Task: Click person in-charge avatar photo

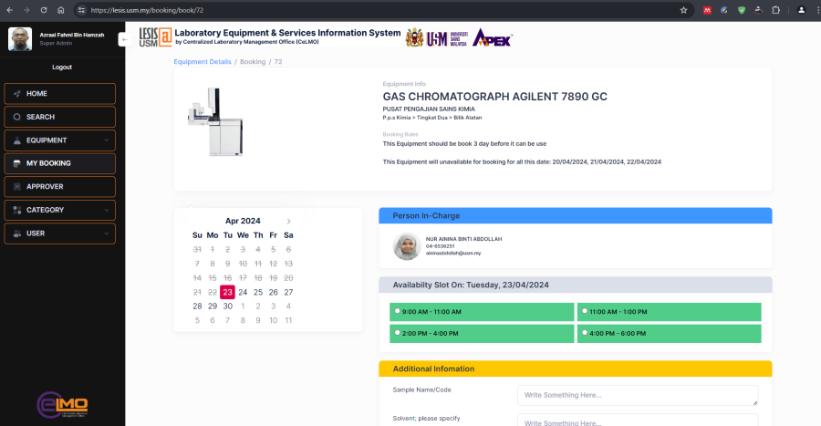Action: pyautogui.click(x=407, y=246)
